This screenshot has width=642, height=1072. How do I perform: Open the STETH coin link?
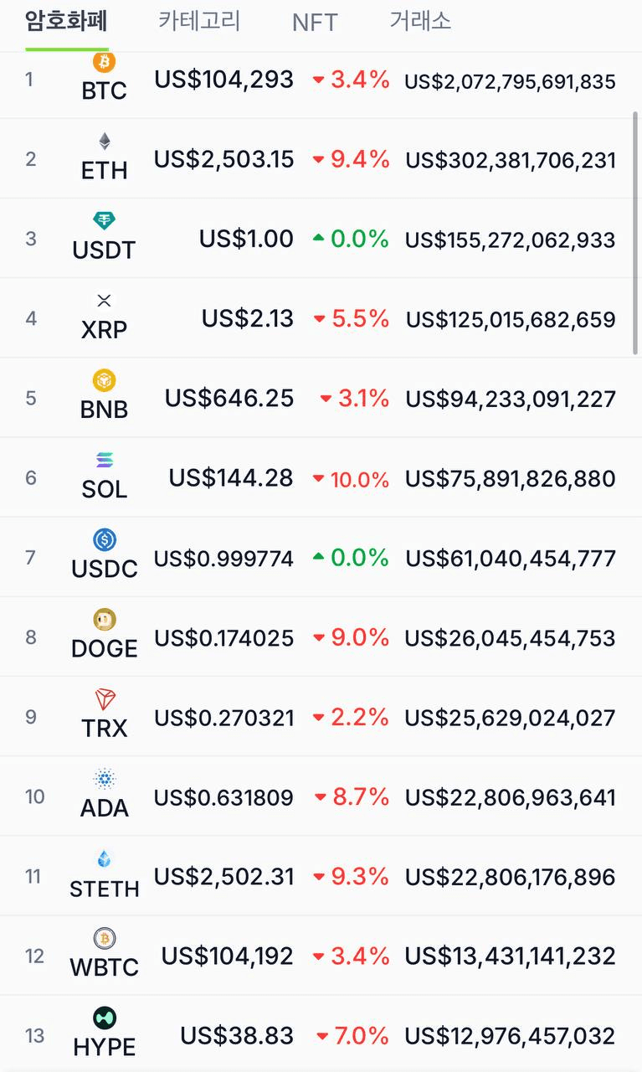click(x=105, y=887)
